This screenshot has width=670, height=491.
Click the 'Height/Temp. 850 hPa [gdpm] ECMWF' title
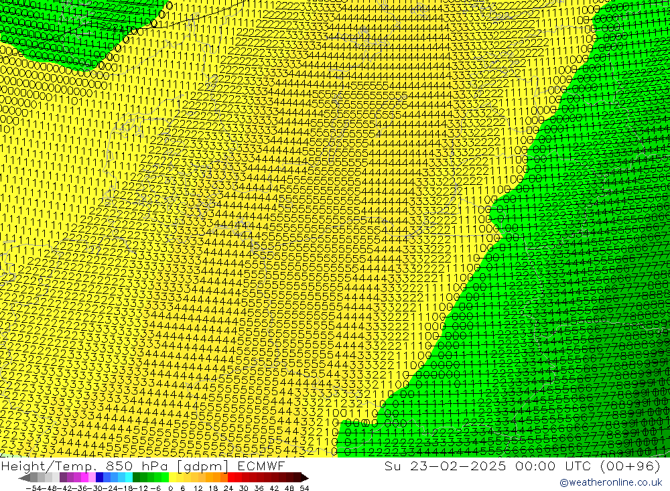point(143,466)
